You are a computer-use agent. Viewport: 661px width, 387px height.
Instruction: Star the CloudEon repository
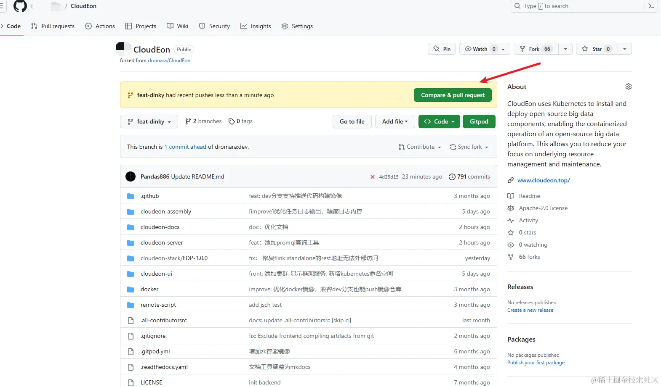click(x=597, y=49)
